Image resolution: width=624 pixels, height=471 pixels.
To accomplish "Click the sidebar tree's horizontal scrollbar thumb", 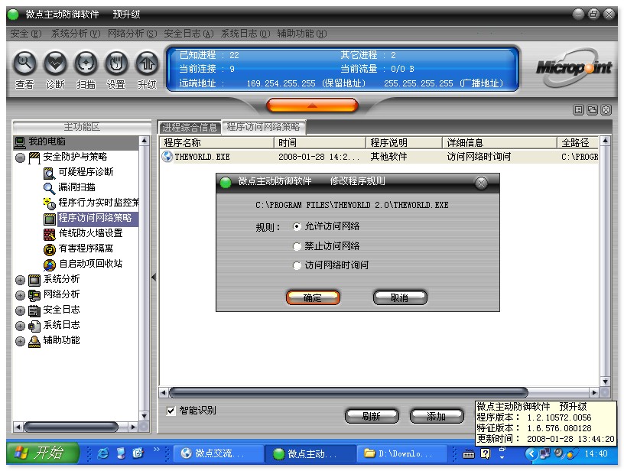I will (71, 427).
